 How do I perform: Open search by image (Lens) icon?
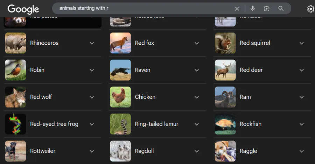(267, 8)
